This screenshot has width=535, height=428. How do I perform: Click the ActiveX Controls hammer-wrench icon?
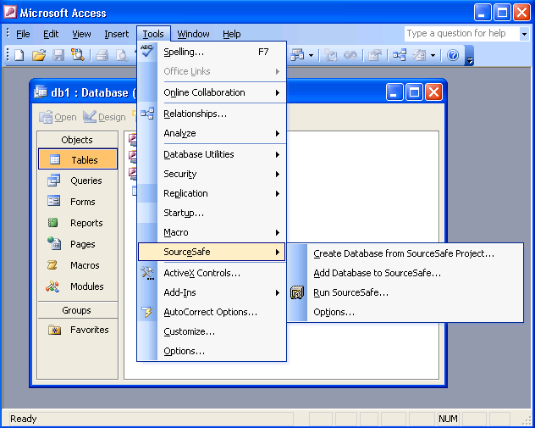[147, 273]
